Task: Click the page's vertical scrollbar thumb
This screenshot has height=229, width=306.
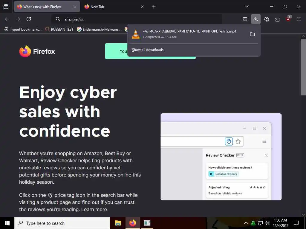Action: point(303,67)
